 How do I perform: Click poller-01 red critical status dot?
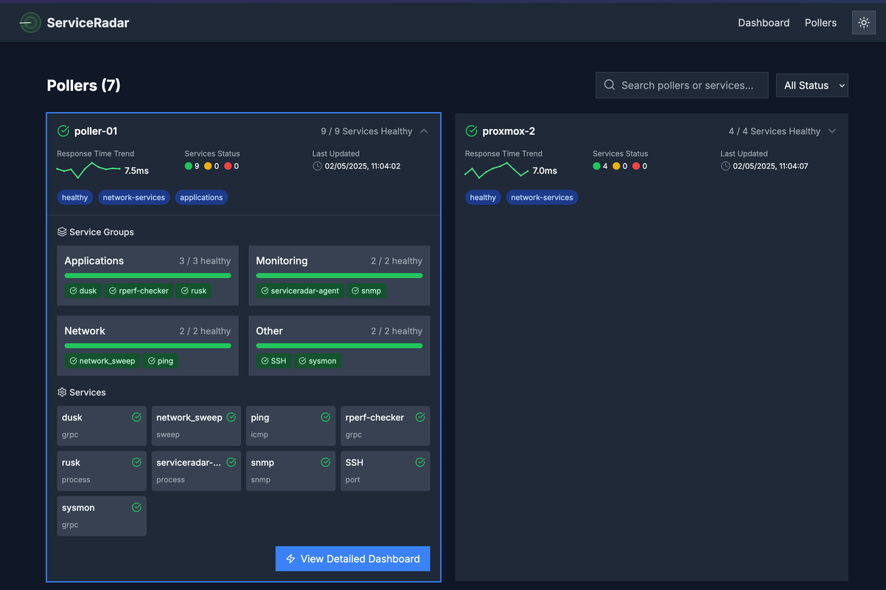pyautogui.click(x=228, y=166)
